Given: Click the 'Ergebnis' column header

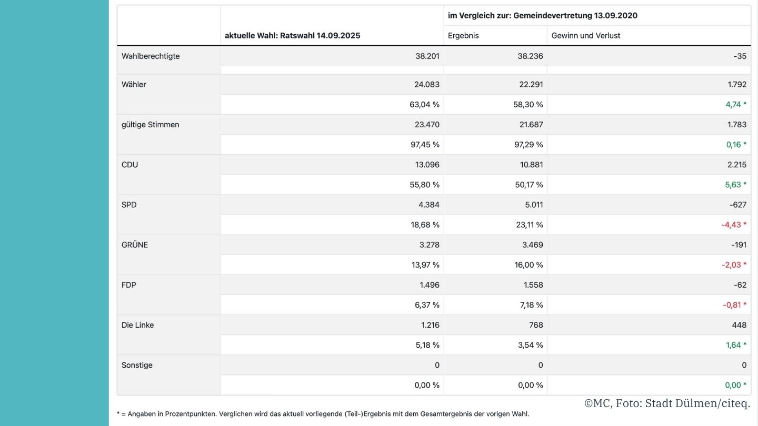Looking at the screenshot, I should (x=463, y=36).
